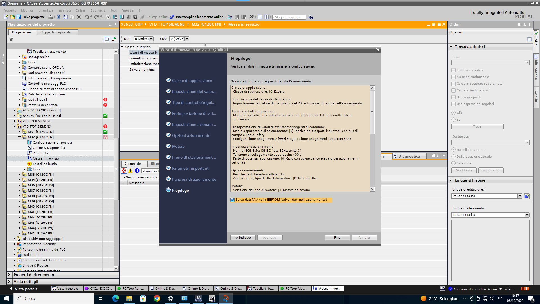Click the summary text scrollbar down arrow
Image resolution: width=540 pixels, height=304 pixels.
click(372, 189)
